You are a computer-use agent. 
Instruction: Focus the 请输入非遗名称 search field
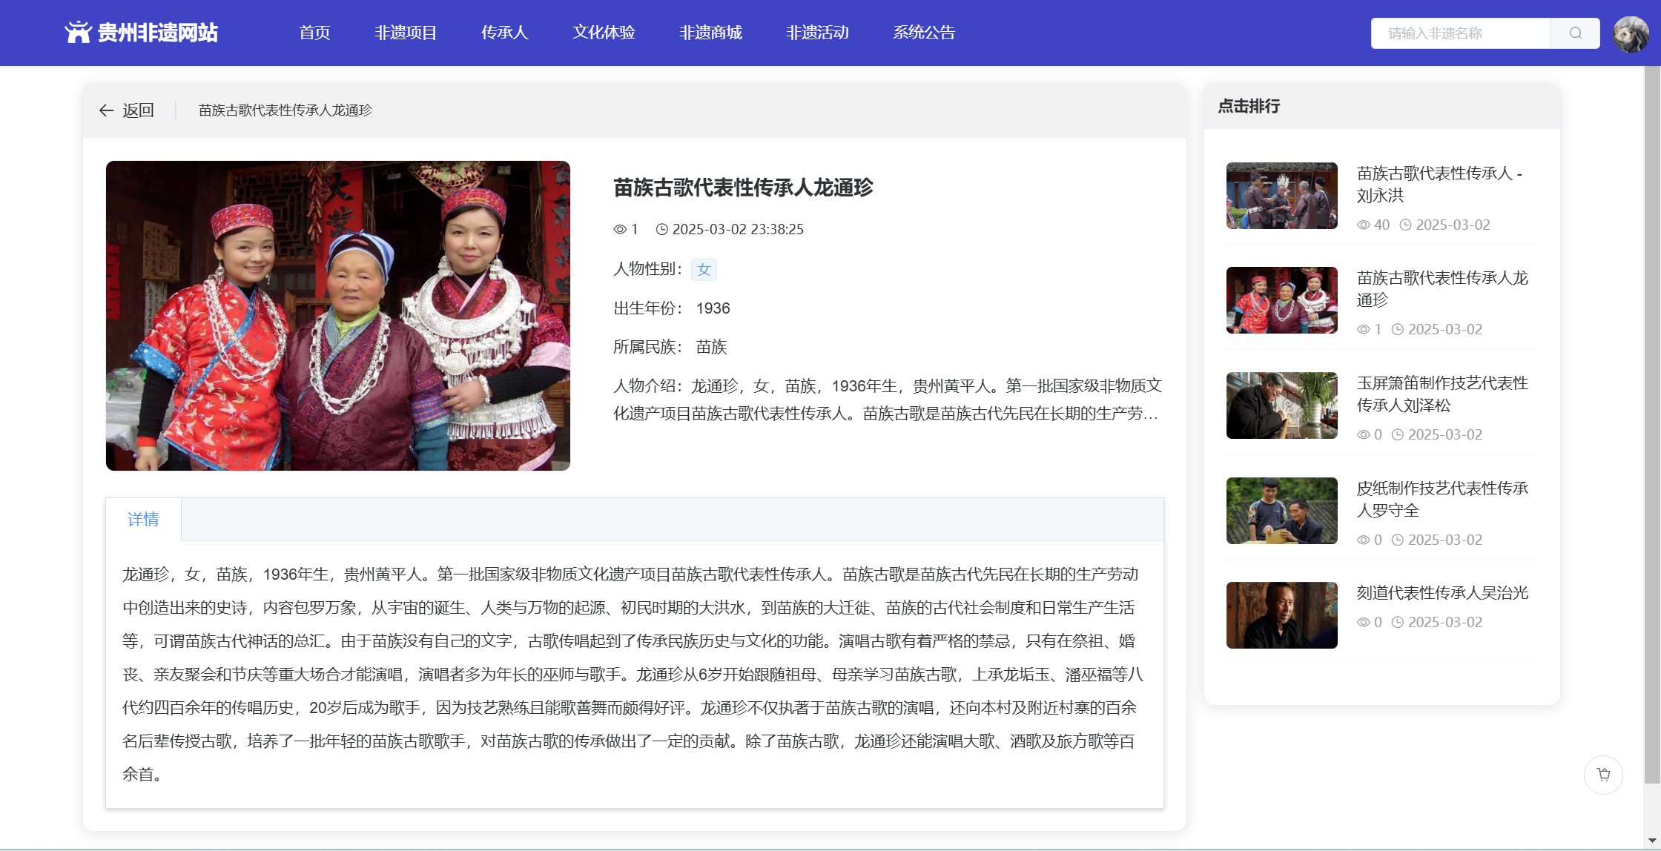tap(1459, 33)
